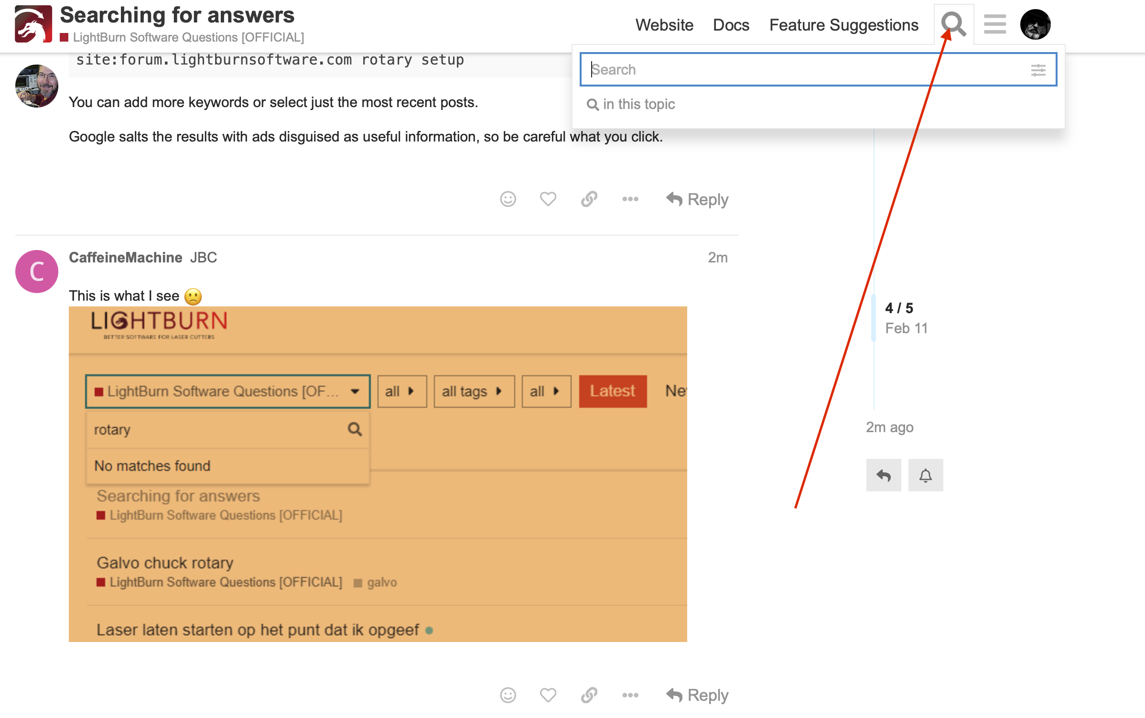Open LightBurn Software Questions category link in header
Screen dimensions: 1145x718
(x=183, y=37)
